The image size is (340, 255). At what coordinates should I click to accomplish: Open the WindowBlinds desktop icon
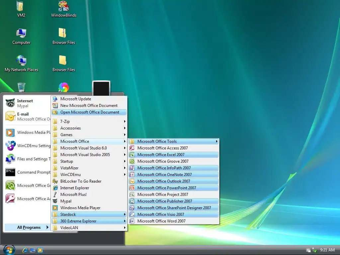(63, 9)
